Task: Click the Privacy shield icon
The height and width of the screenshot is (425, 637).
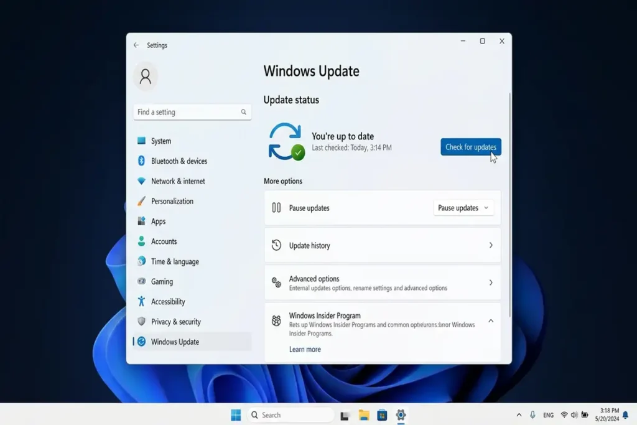Action: tap(141, 321)
